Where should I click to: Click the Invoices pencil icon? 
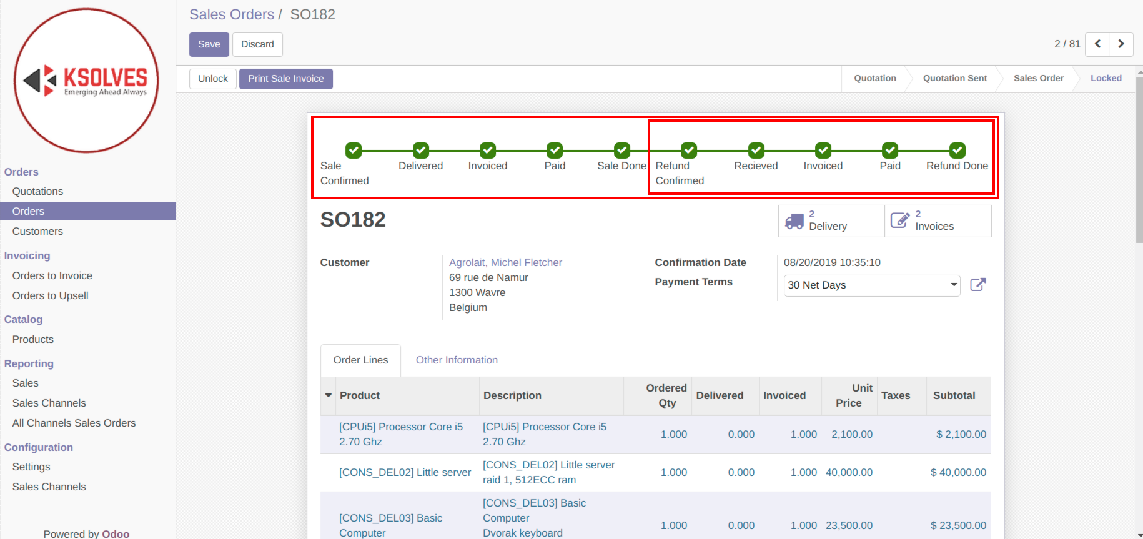[899, 220]
